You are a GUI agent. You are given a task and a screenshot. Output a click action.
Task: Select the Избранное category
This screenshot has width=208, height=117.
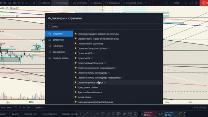[59, 34]
